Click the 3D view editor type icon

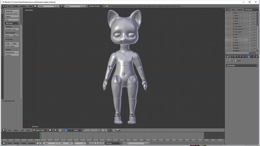4,130
